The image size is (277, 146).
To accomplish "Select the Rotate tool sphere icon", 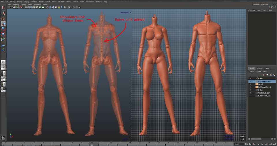I will 3,29.
